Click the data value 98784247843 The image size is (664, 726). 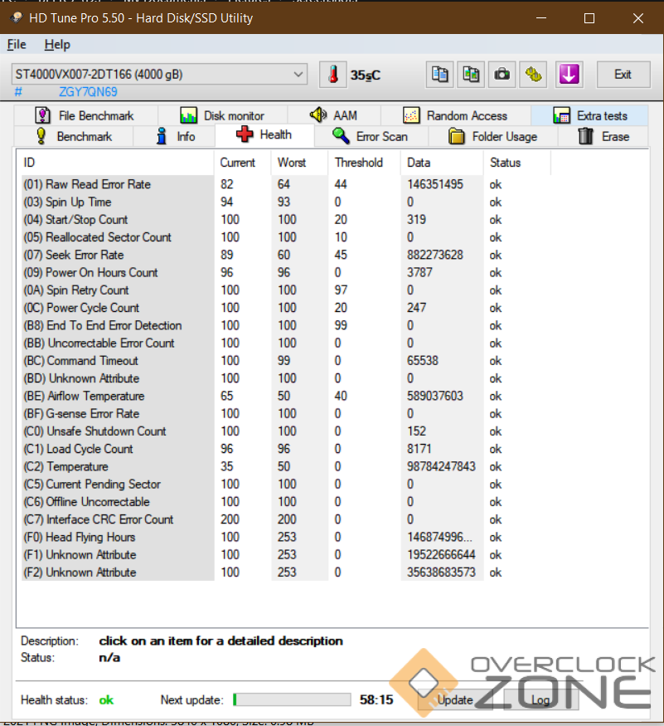point(441,466)
